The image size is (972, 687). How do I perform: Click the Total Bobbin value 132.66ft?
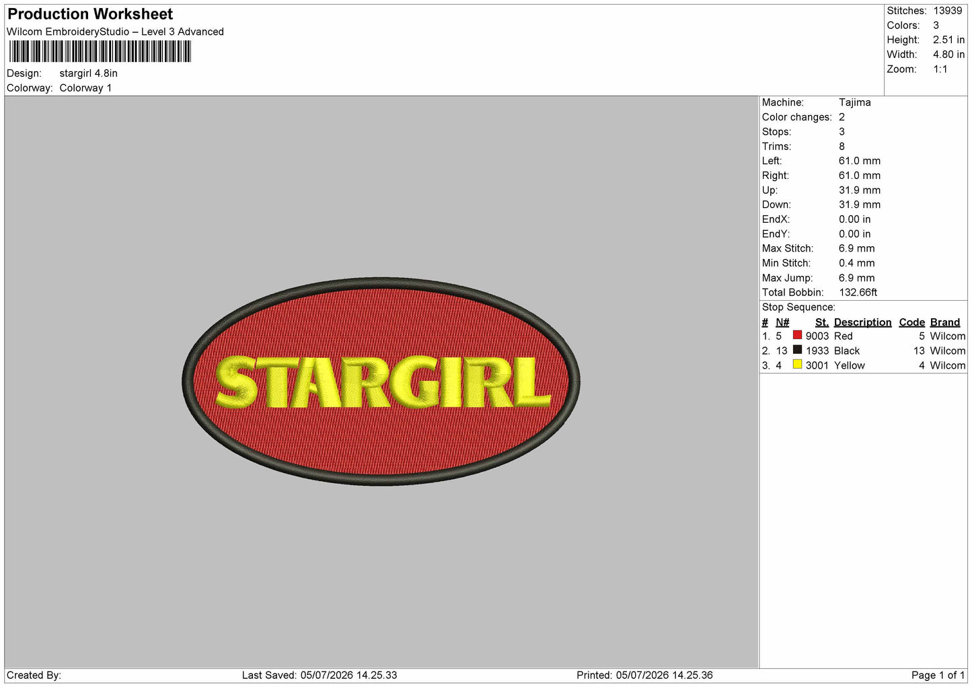(x=858, y=293)
